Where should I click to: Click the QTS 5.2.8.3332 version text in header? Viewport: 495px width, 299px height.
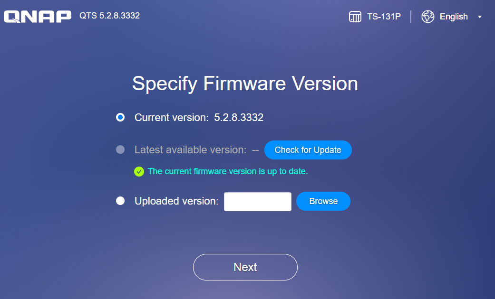click(109, 16)
